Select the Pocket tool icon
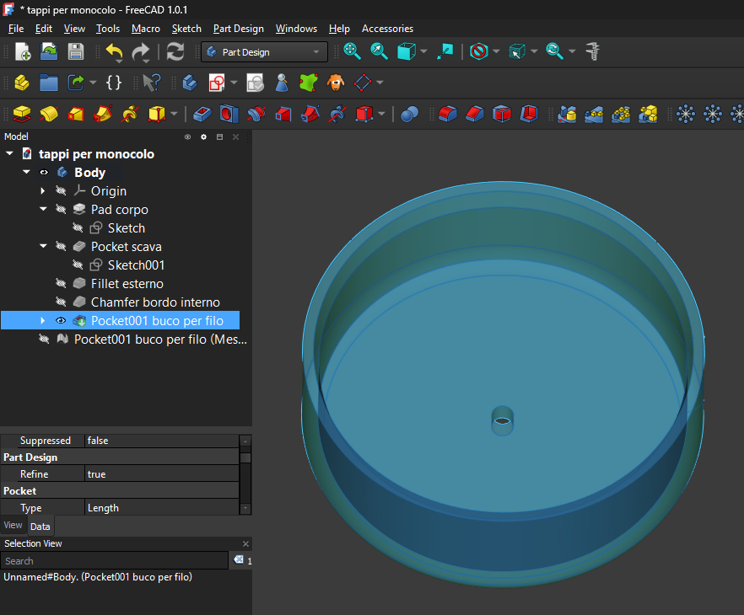The width and height of the screenshot is (744, 615). pyautogui.click(x=202, y=114)
